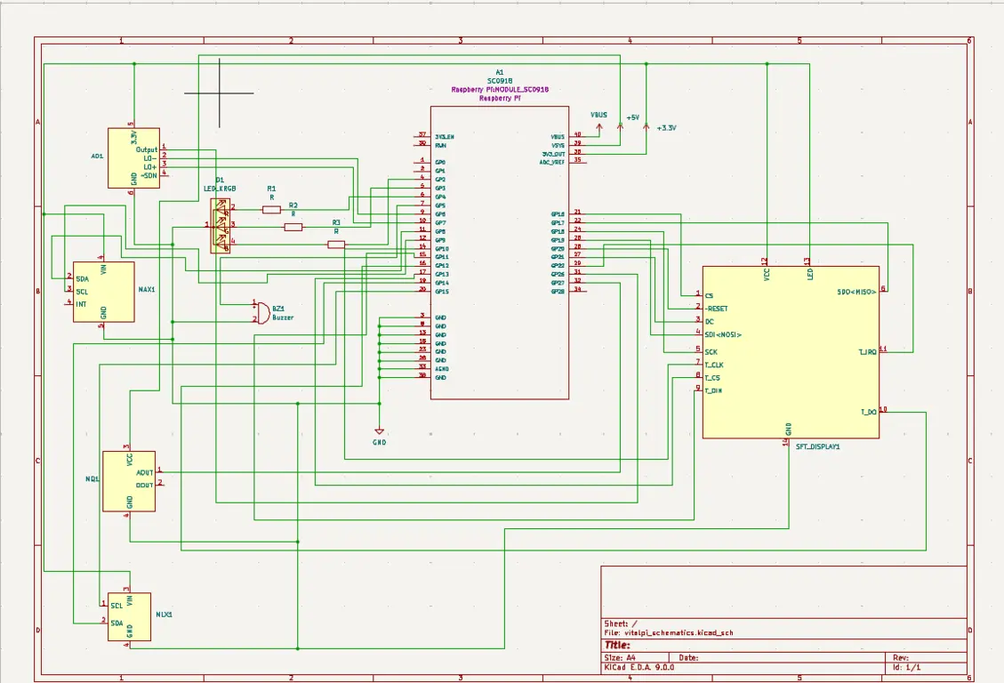This screenshot has width=1004, height=683.
Task: Select the R1 resistor symbol
Action: tap(271, 209)
